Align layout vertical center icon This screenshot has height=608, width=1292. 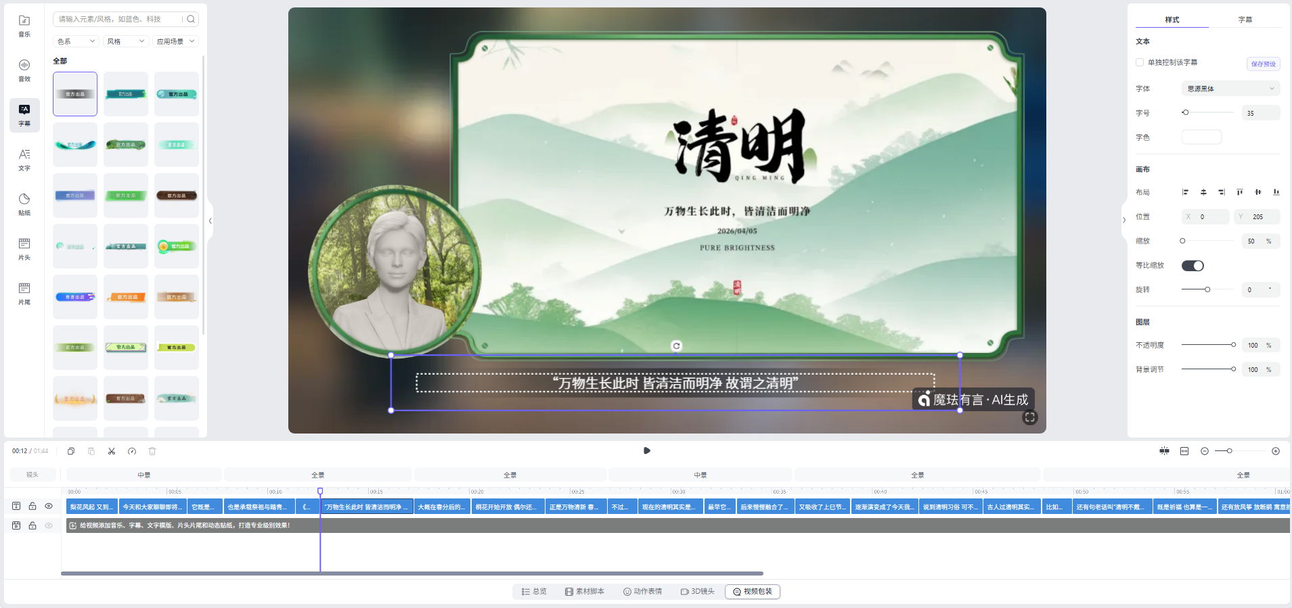1258,192
